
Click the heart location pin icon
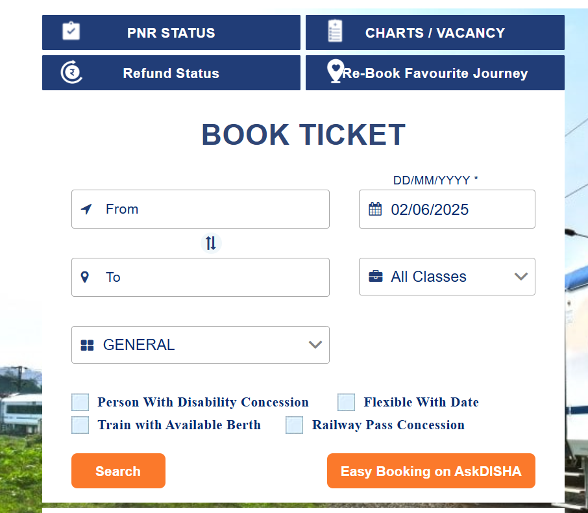pyautogui.click(x=336, y=71)
